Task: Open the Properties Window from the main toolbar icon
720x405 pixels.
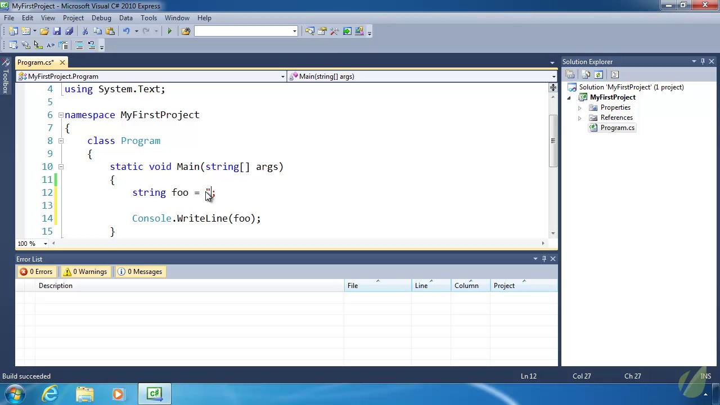Action: click(x=322, y=31)
